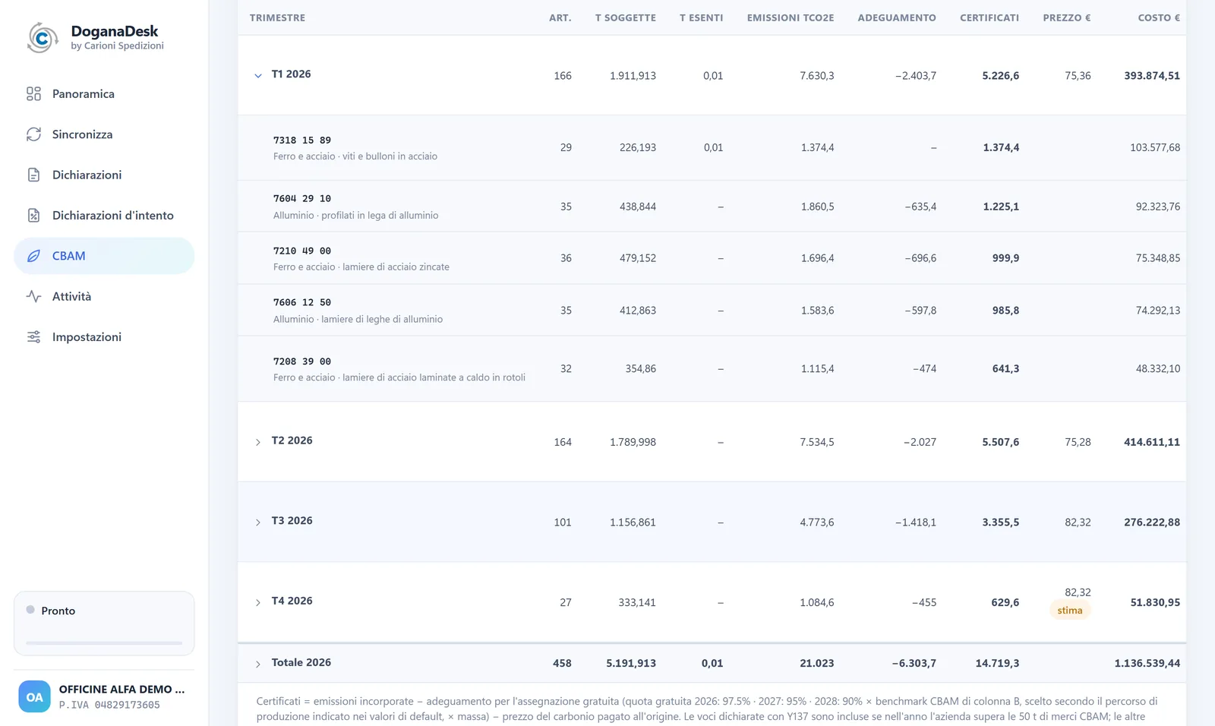Collapse the T1 2026 quarter row
This screenshot has height=726, width=1215.
[x=258, y=75]
